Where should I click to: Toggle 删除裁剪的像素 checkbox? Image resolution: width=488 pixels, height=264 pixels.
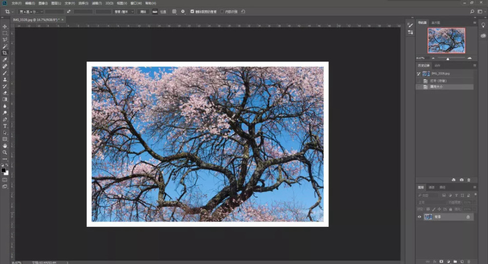[x=192, y=11]
